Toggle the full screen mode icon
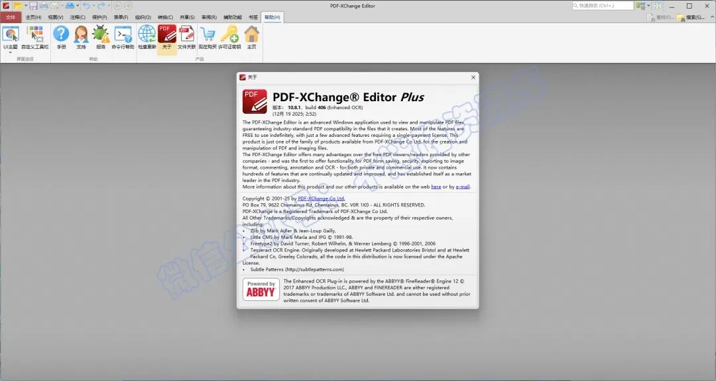 click(x=658, y=5)
